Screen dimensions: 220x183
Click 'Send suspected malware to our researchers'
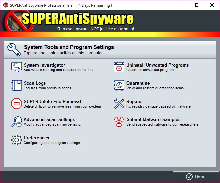tap(162, 124)
